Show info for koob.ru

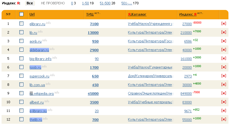tap(44, 66)
